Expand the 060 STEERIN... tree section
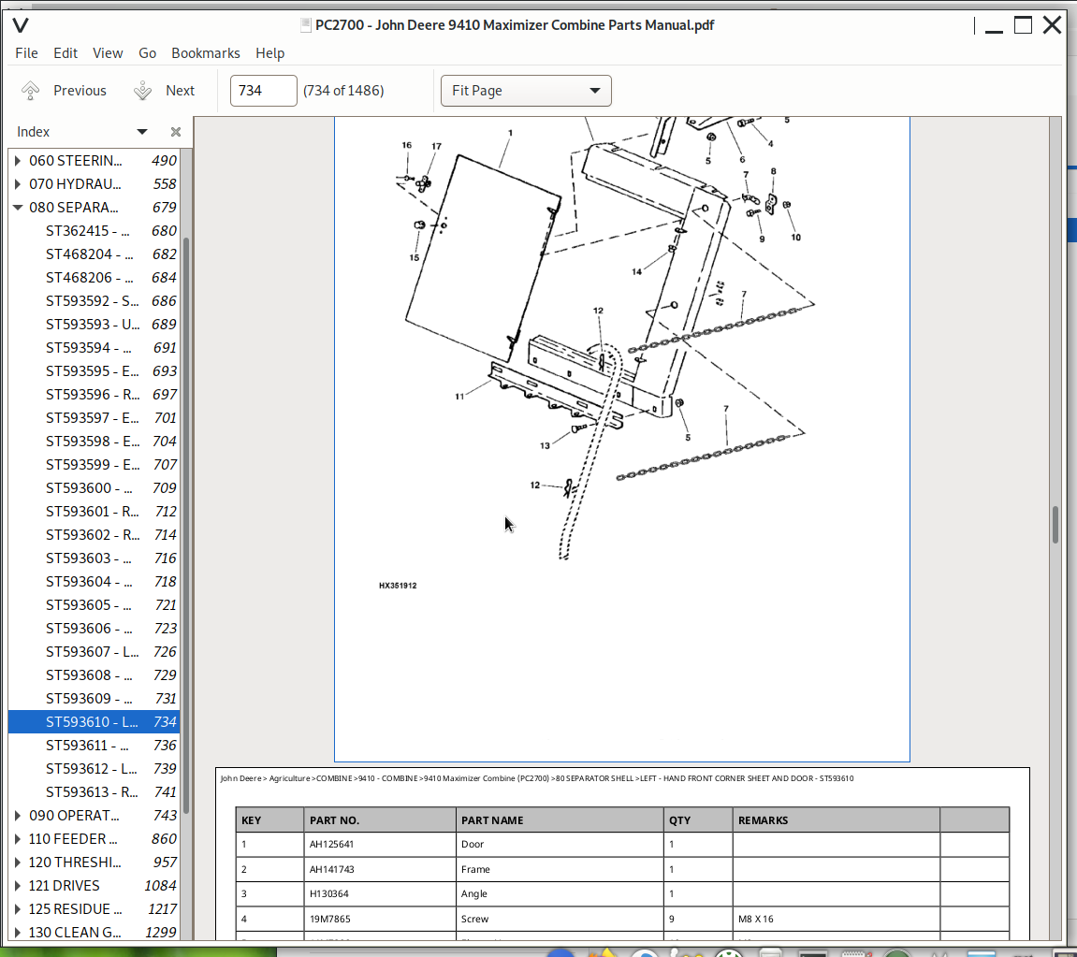 point(18,161)
